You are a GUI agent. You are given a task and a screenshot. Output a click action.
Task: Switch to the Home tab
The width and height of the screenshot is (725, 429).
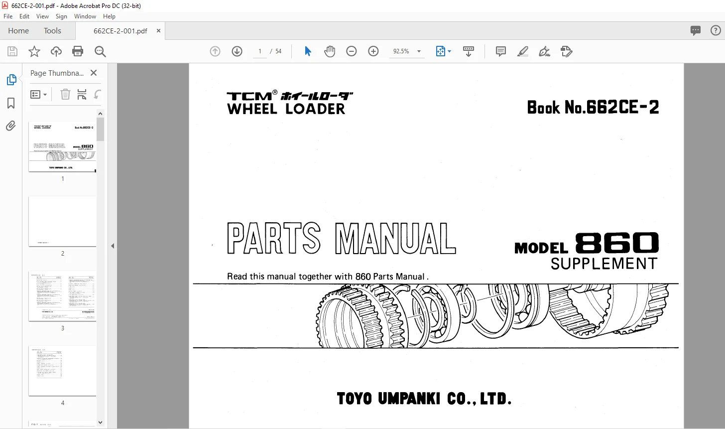tap(18, 30)
